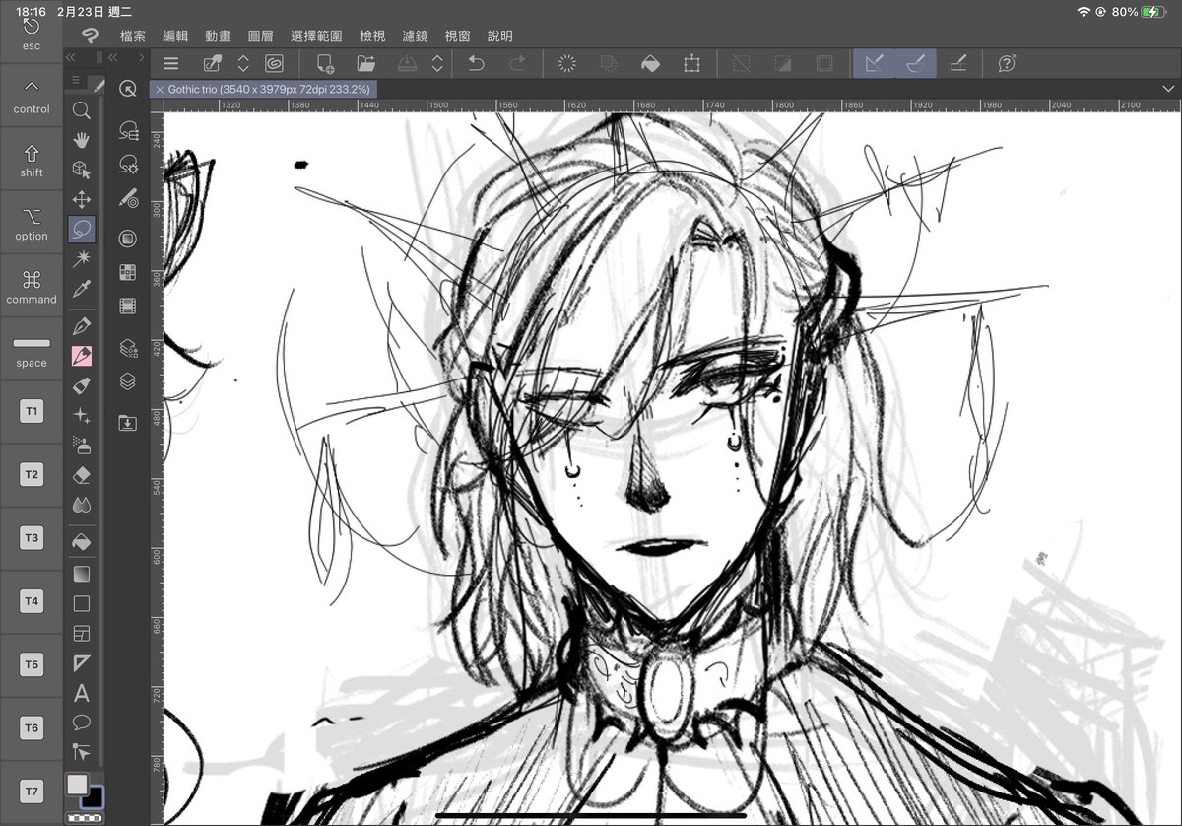Open the 選擇範圍 menu
The image size is (1182, 826).
[x=316, y=35]
